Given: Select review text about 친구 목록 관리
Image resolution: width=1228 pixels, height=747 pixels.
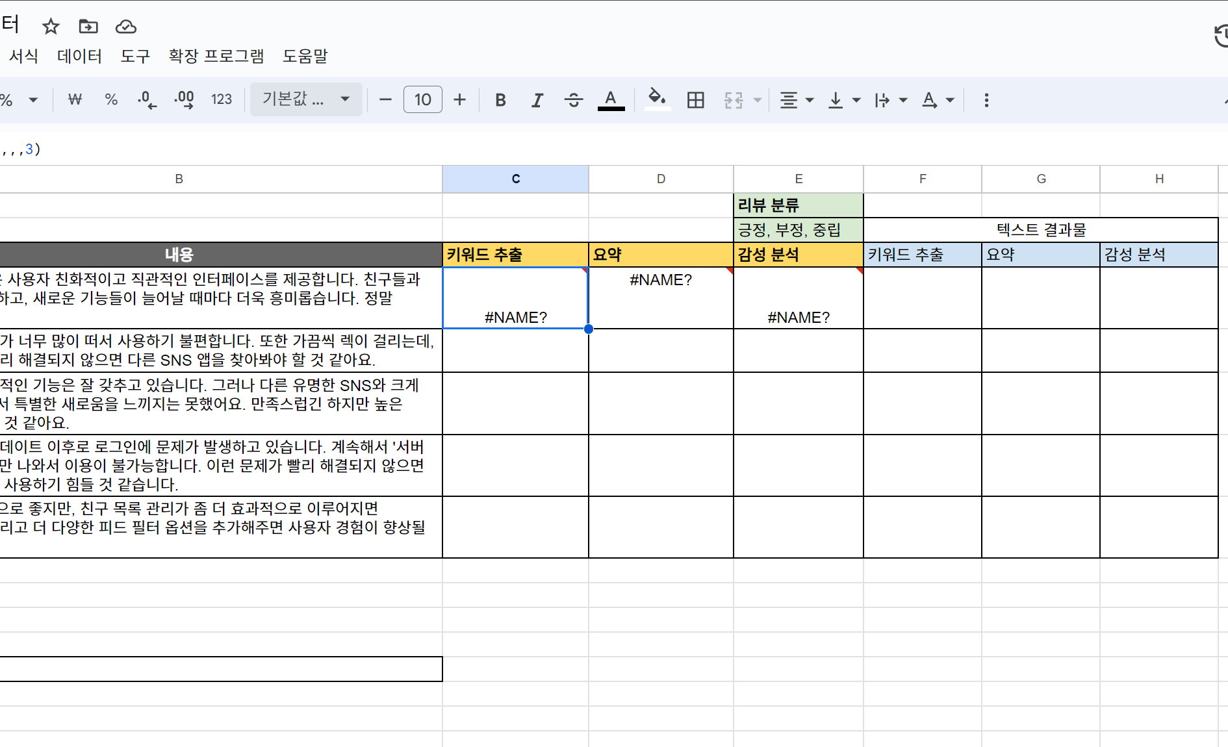Looking at the screenshot, I should pos(221,527).
